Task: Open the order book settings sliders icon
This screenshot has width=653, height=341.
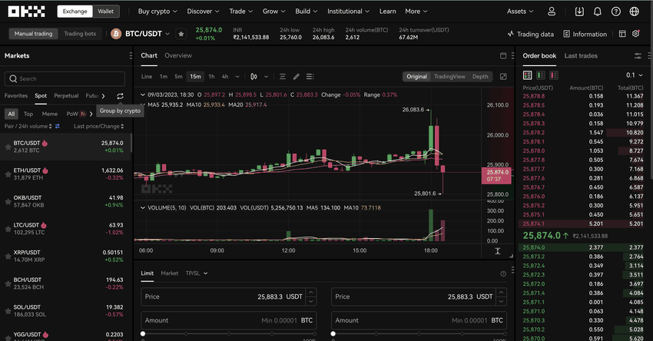Action: 638,56
